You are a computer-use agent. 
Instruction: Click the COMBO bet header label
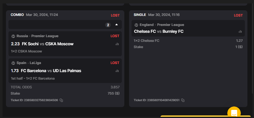tap(17, 15)
